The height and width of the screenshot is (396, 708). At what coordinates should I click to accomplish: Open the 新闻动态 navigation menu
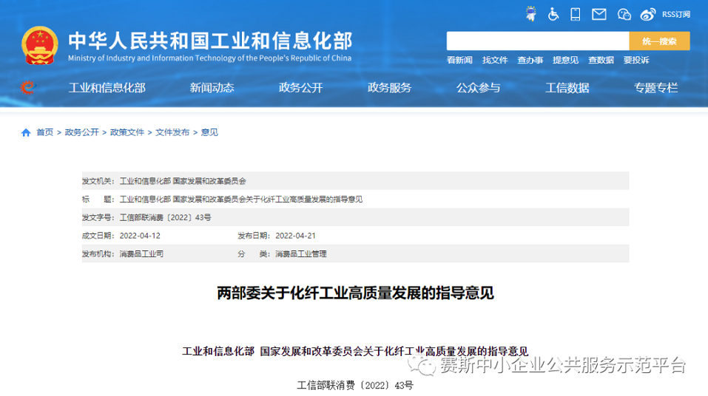(x=212, y=87)
